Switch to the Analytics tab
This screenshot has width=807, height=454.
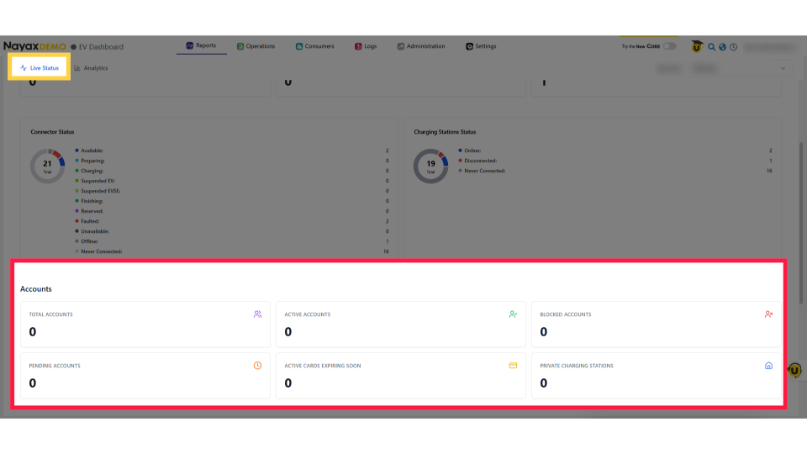[x=91, y=68]
